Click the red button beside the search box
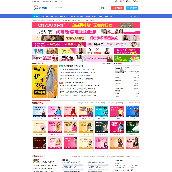The image size is (172, 172). pos(118,8)
